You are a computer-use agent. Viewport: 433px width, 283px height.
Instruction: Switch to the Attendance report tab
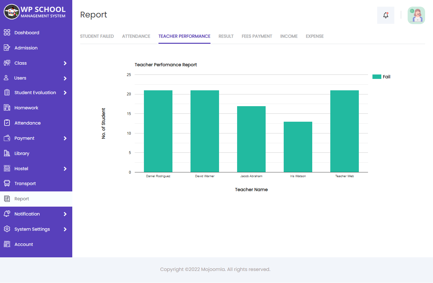pos(136,36)
